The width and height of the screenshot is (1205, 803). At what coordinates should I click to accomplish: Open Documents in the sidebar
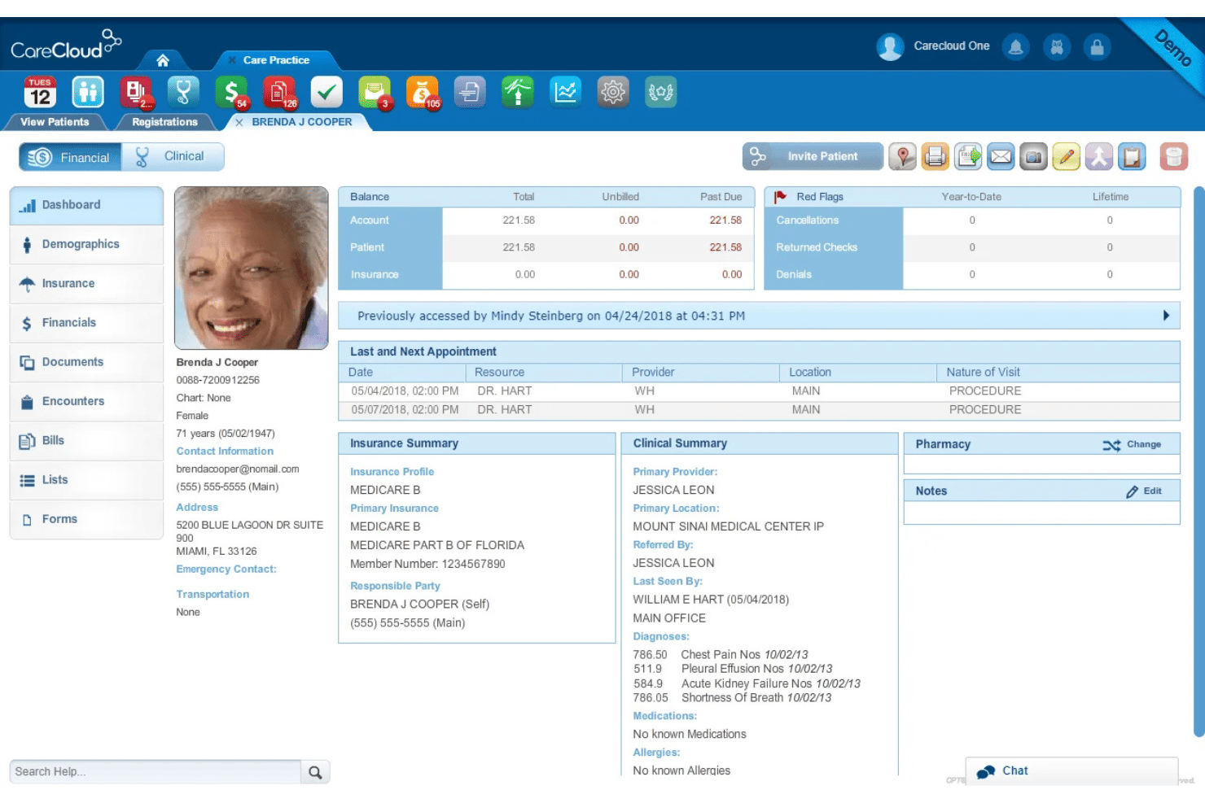(x=86, y=362)
